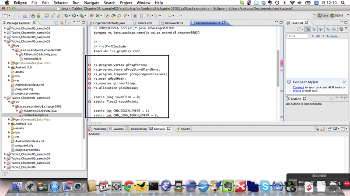Toggle Show Whitespace Characters in toolbar
The height and width of the screenshot is (196, 350).
[141, 16]
